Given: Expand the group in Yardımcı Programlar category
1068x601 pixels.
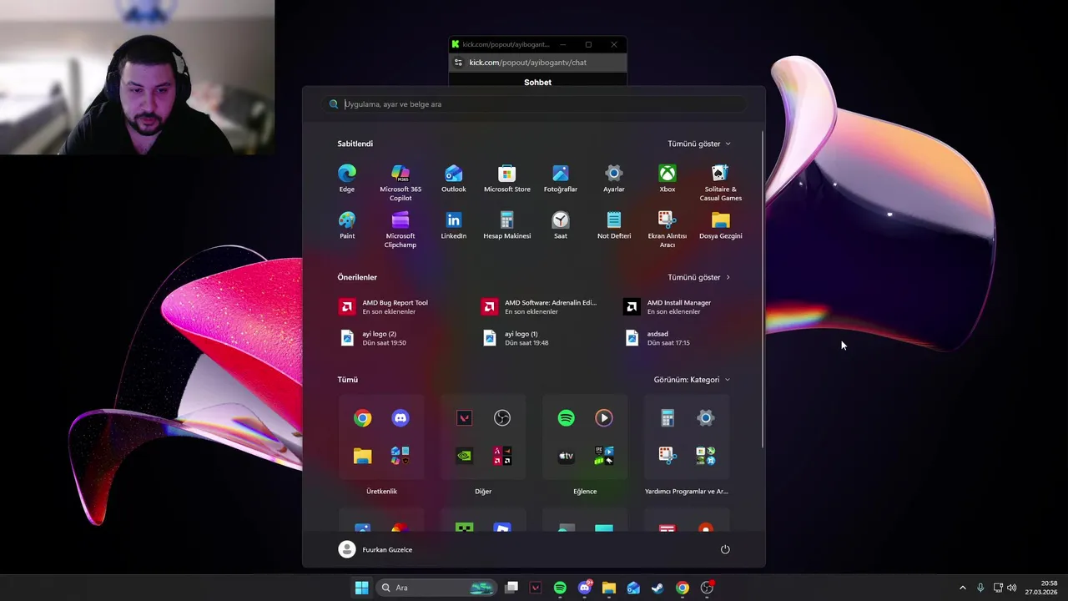Looking at the screenshot, I should (706, 456).
